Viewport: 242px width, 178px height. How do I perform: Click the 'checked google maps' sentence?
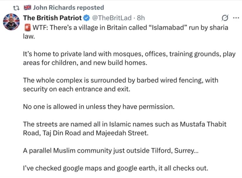pos(116,168)
